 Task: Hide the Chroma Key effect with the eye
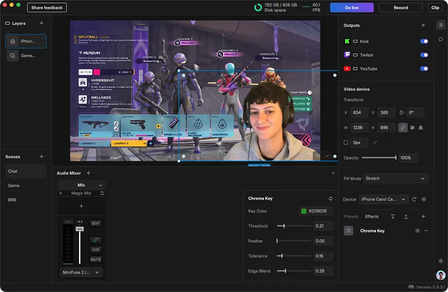point(418,231)
